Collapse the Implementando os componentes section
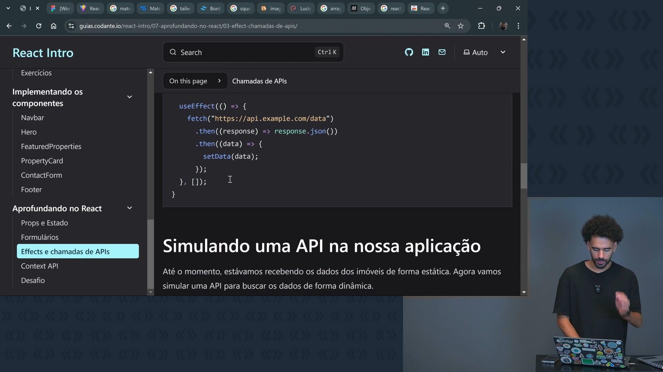Viewport: 663px width, 372px height. 129,97
